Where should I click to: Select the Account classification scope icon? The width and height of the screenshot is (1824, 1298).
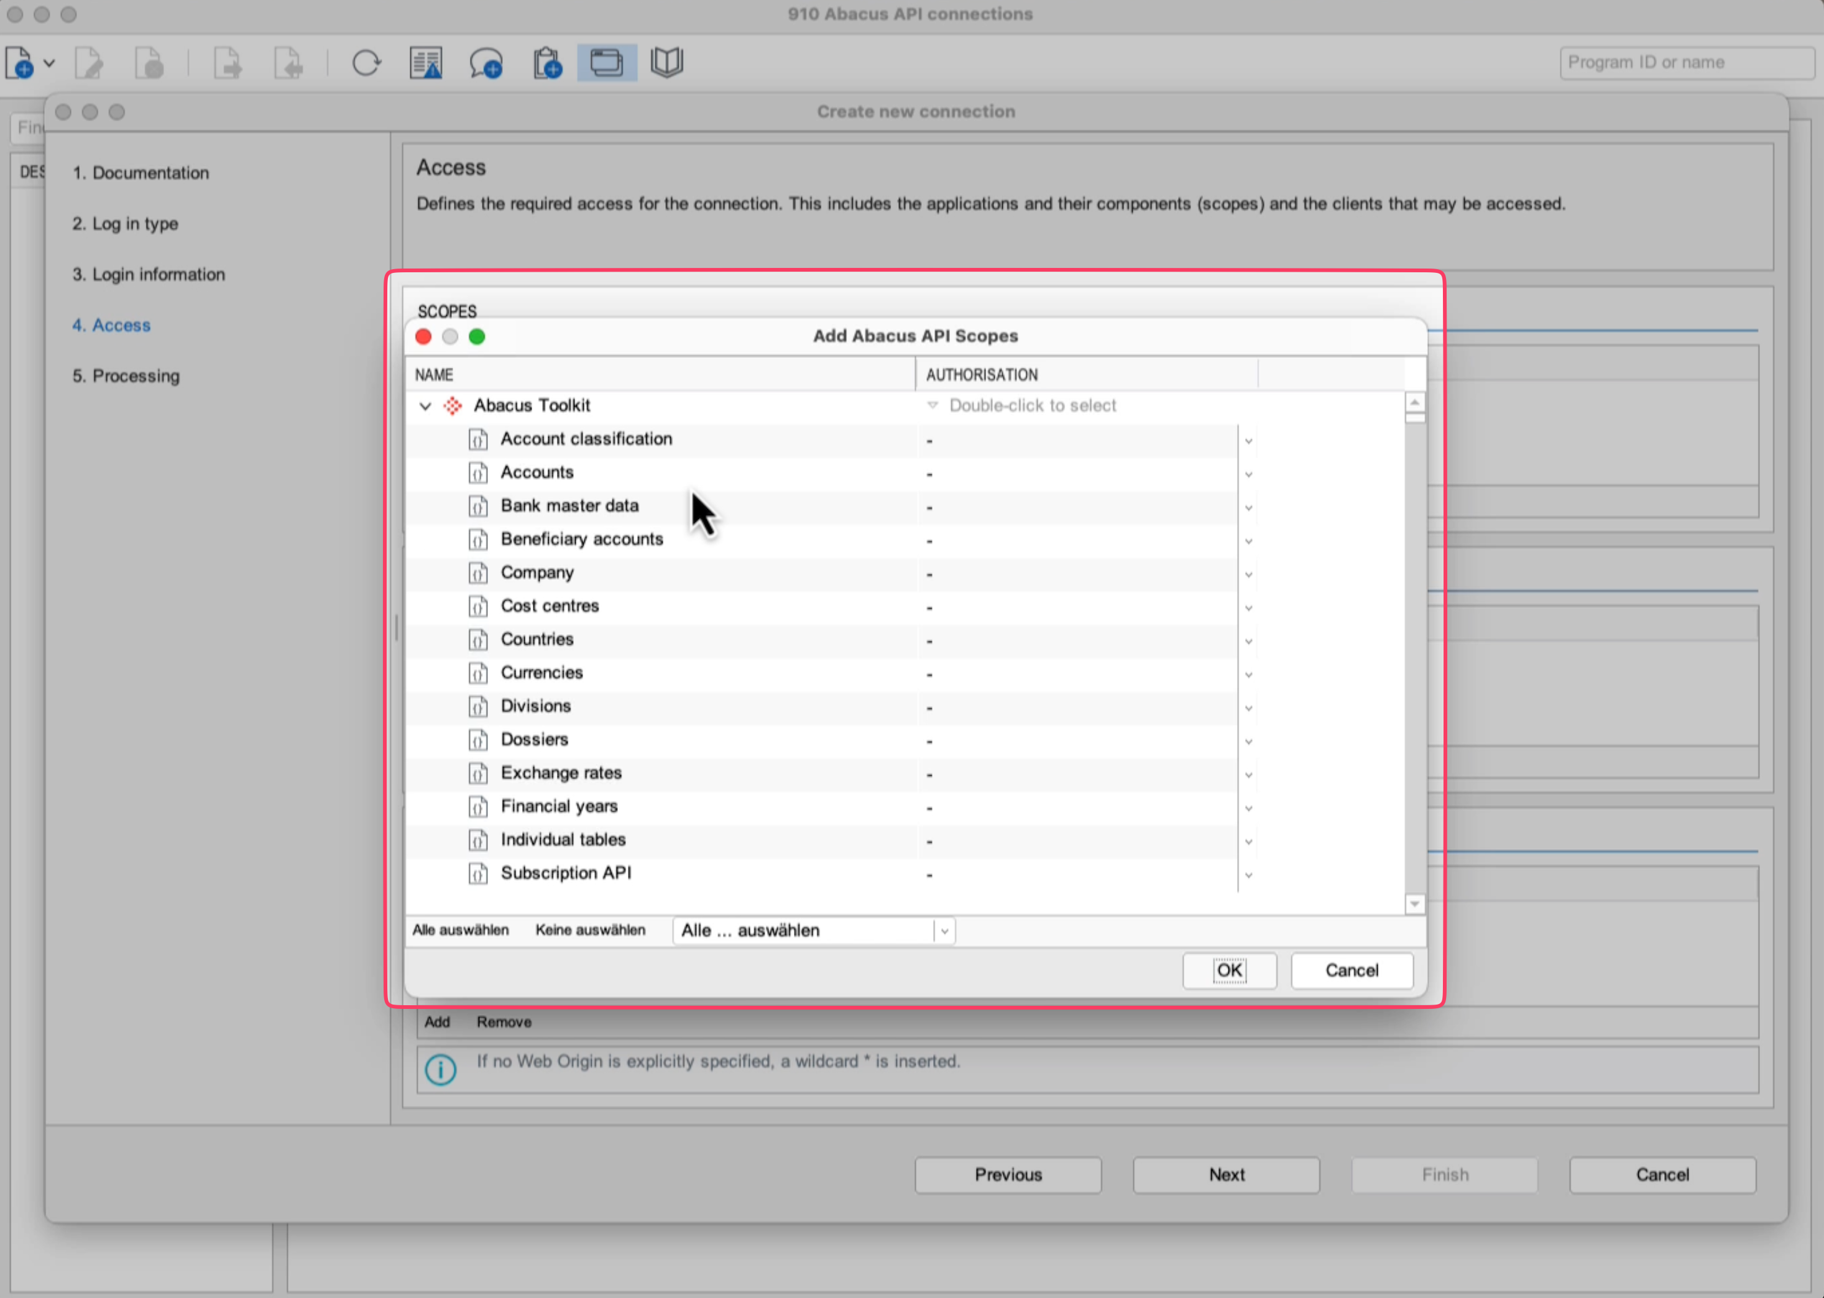coord(478,440)
